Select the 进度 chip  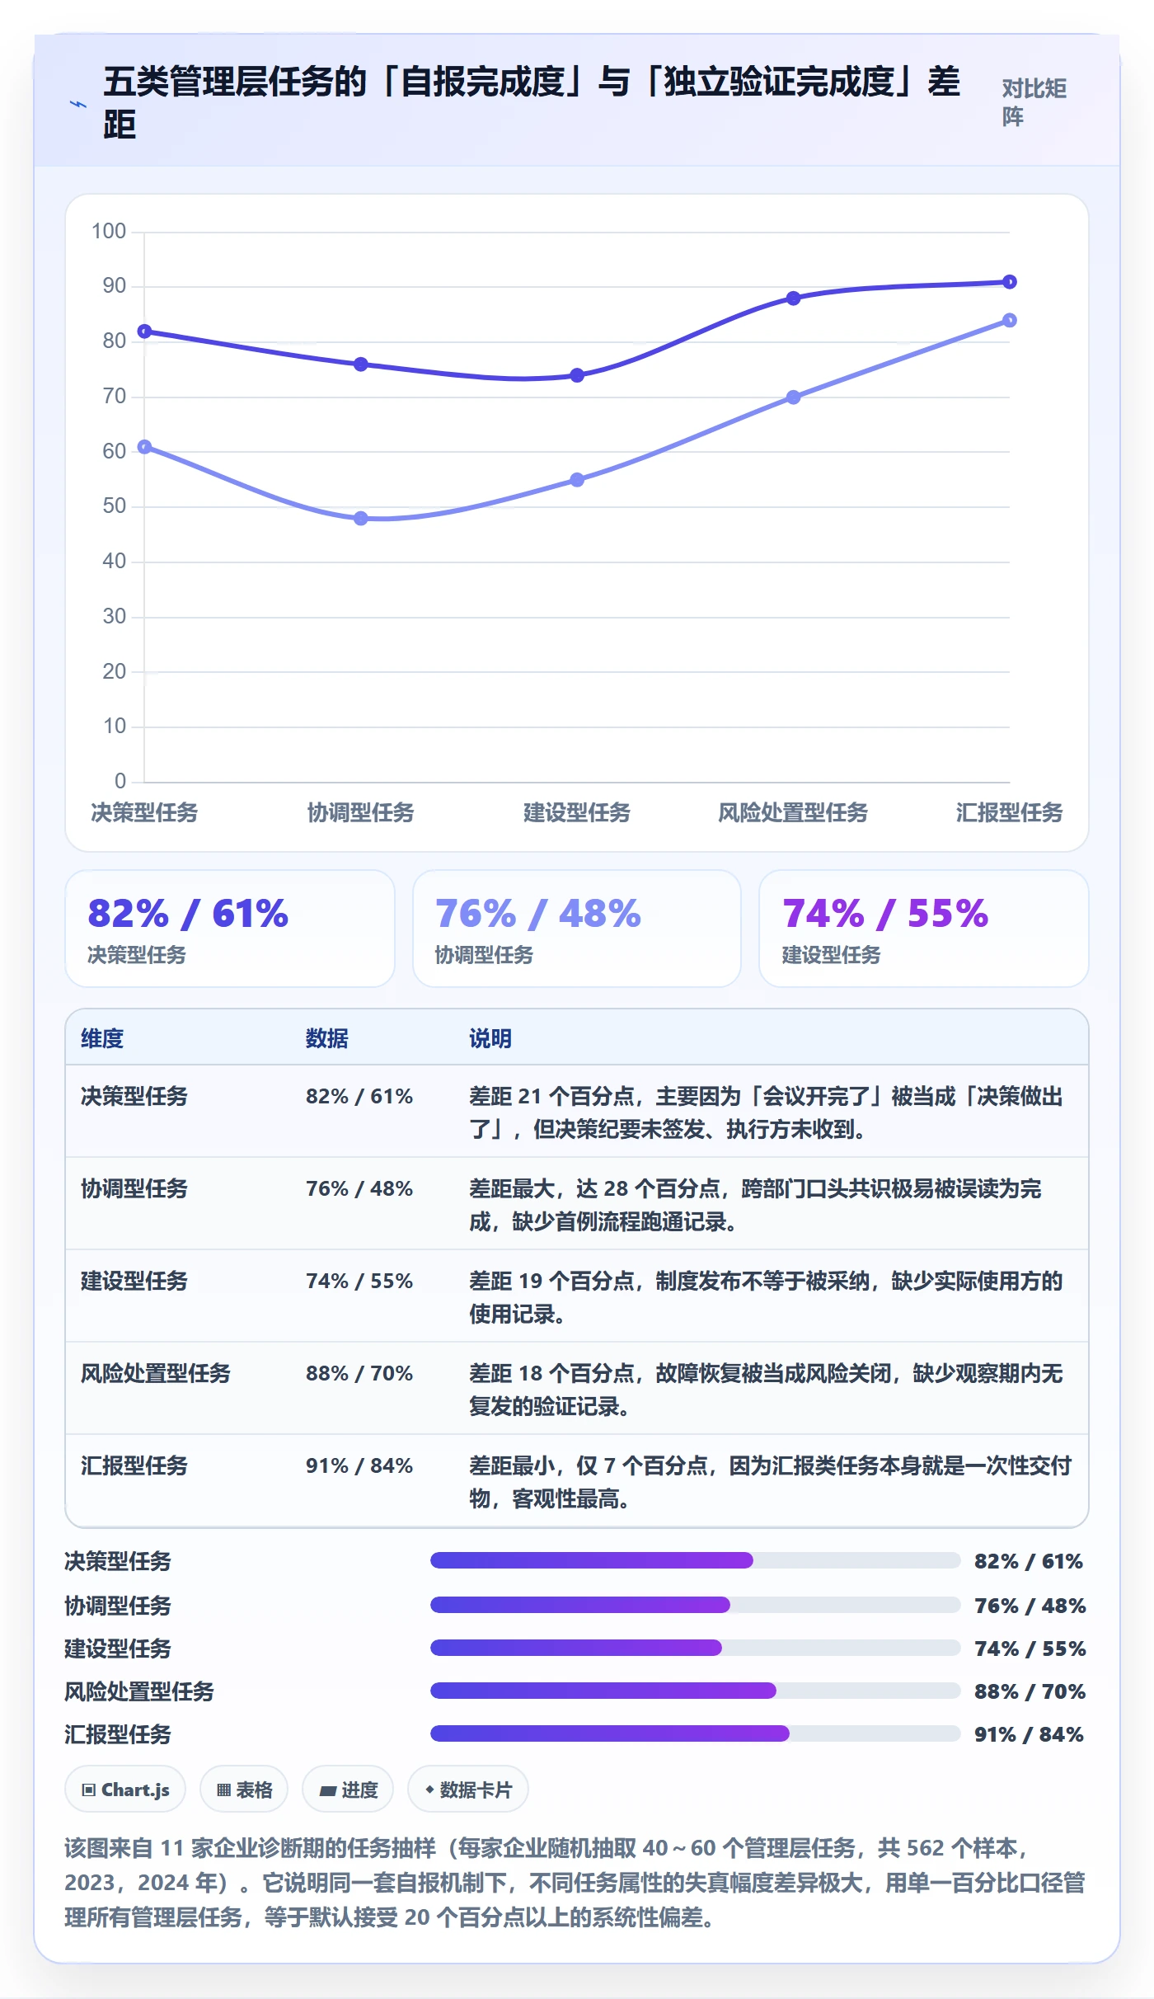coord(348,1790)
